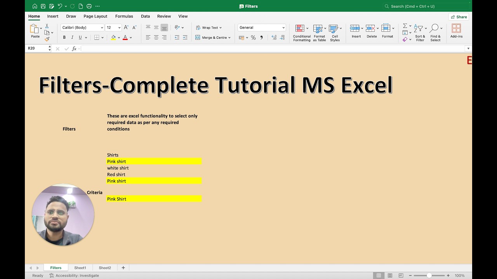The image size is (497, 279).
Task: Open the Add-ins pane
Action: click(456, 31)
